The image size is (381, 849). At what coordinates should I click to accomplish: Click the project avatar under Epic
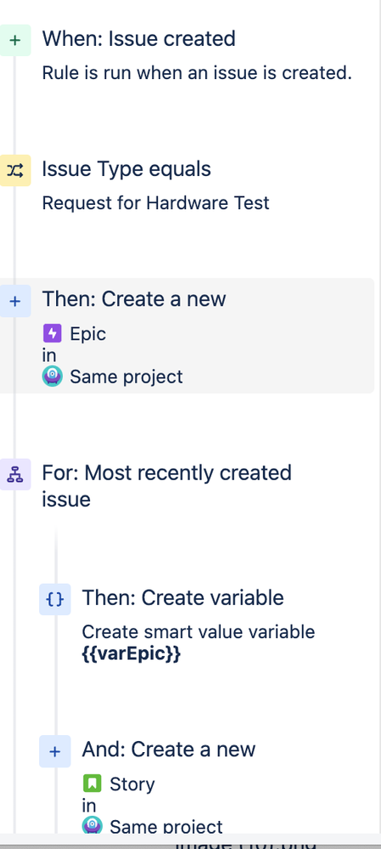click(53, 376)
